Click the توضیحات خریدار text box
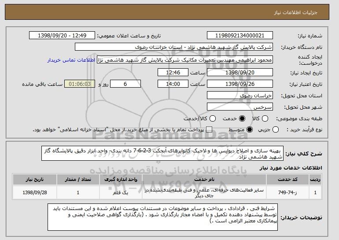Screen dimensions: 339x240 pyautogui.click(x=162, y=217)
